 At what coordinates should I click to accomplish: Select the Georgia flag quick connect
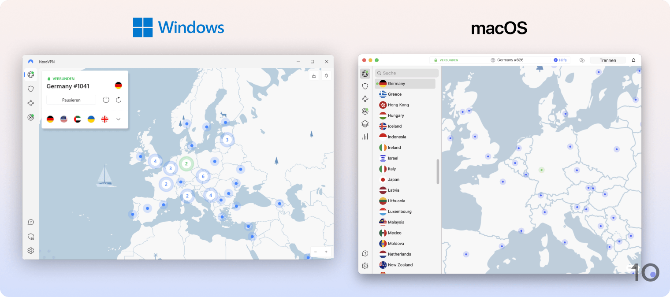point(105,119)
